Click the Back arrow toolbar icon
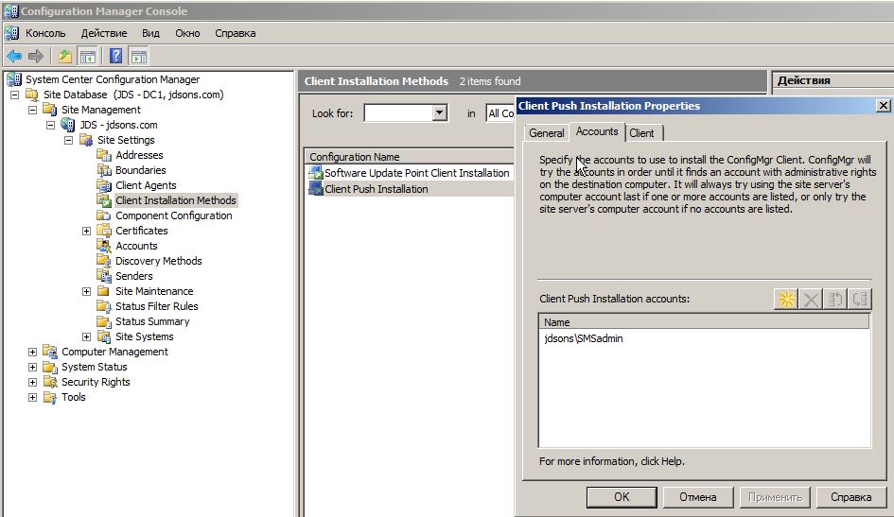The height and width of the screenshot is (517, 894). 14,56
